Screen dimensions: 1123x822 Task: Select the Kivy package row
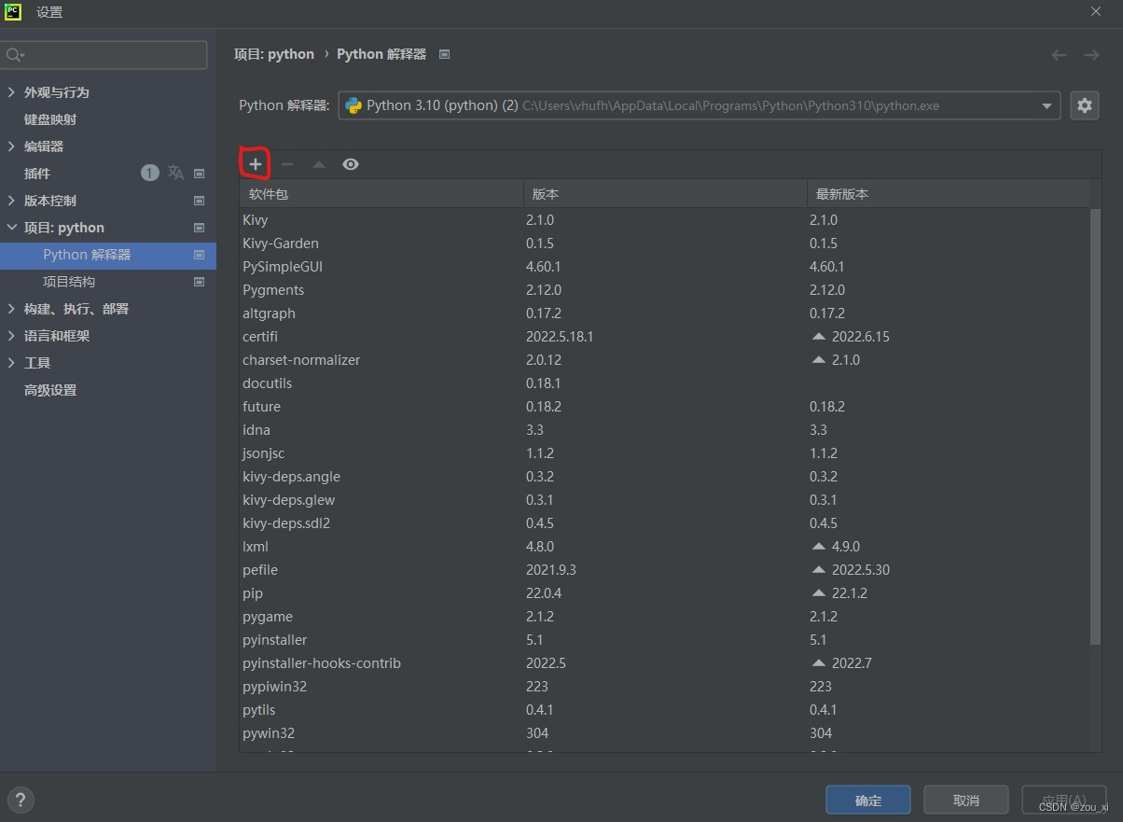point(664,220)
